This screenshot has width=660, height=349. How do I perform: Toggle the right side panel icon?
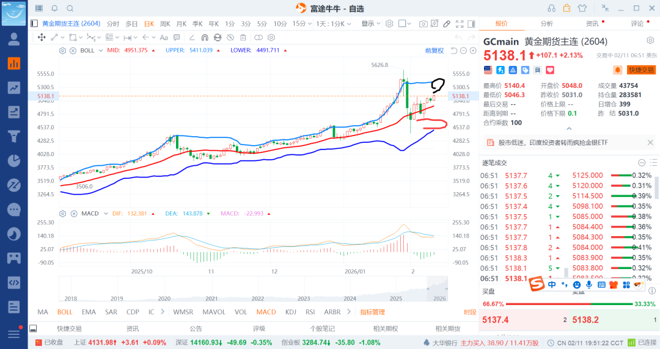point(471,24)
